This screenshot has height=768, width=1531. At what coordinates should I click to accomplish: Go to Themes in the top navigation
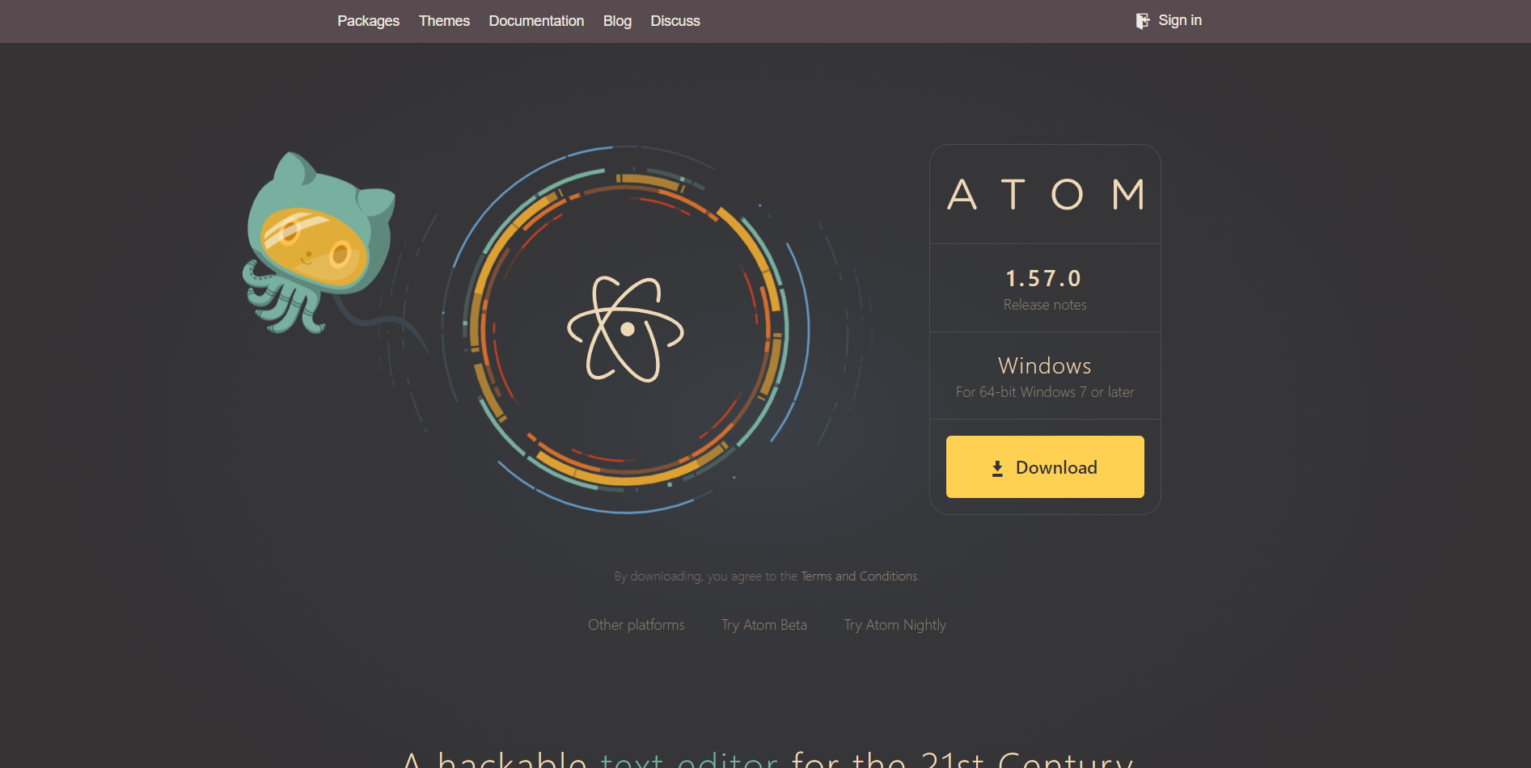tap(444, 21)
